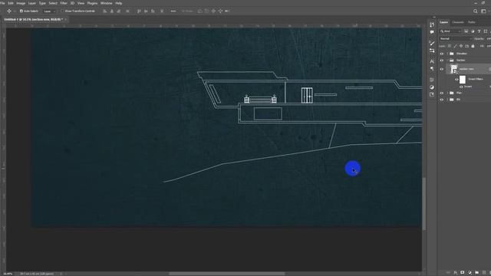The image size is (491, 276).
Task: Click the align left edges icon
Action: tap(105, 11)
